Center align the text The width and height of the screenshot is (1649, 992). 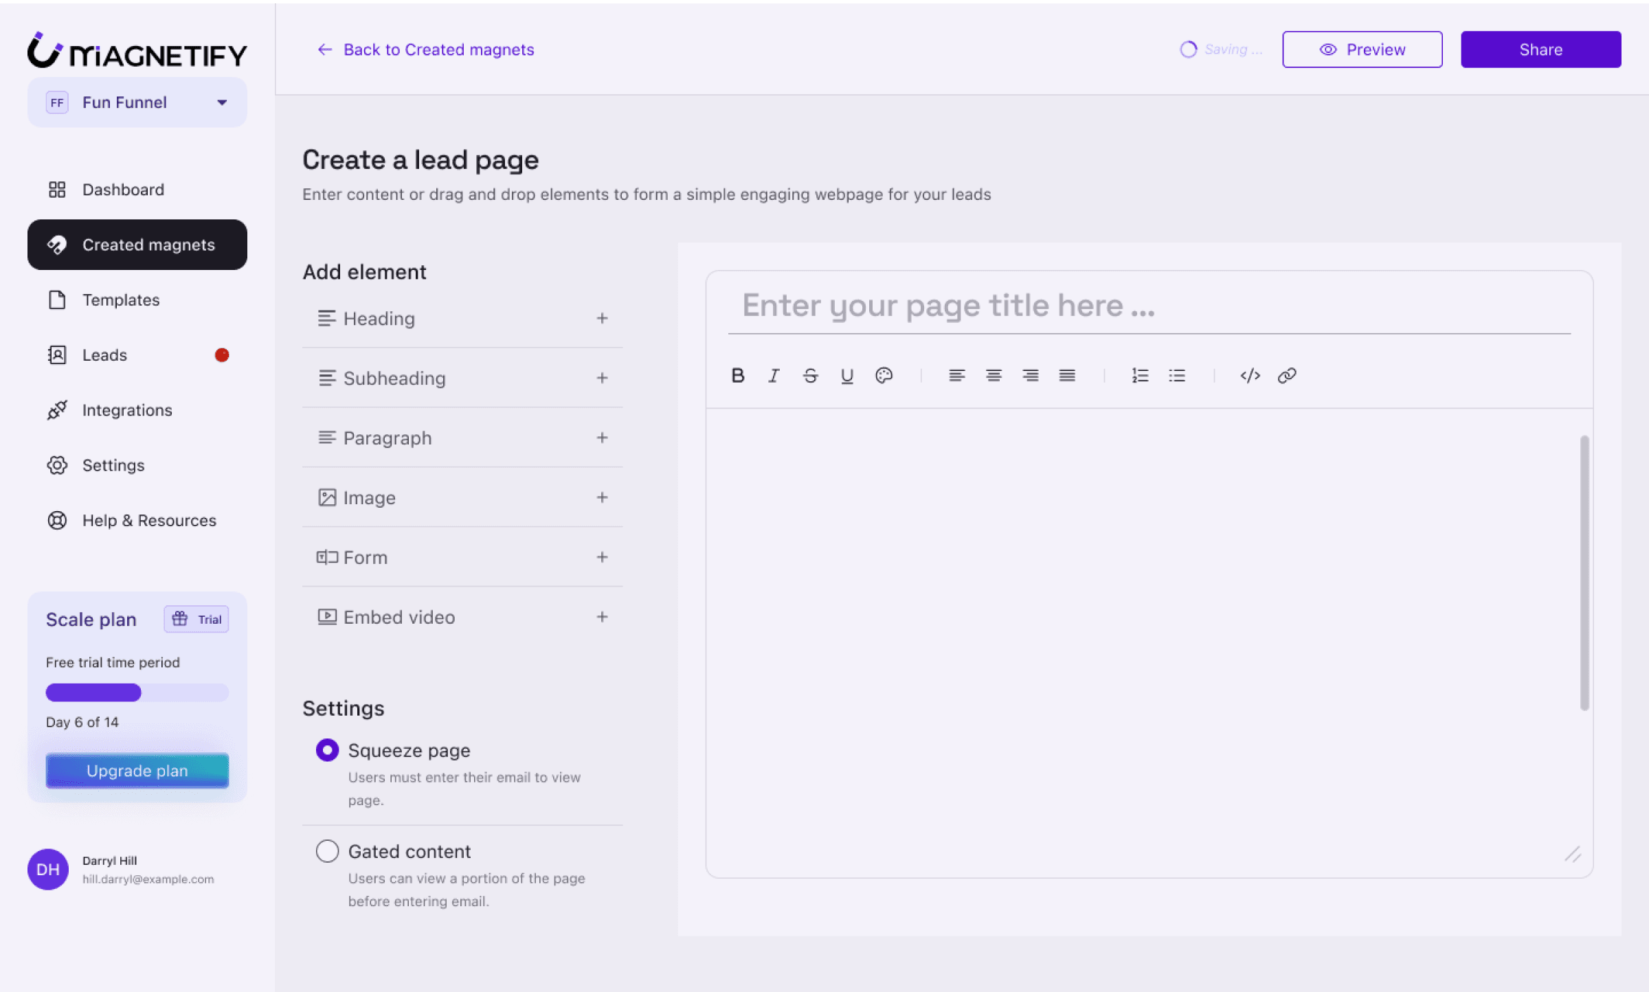click(x=994, y=375)
